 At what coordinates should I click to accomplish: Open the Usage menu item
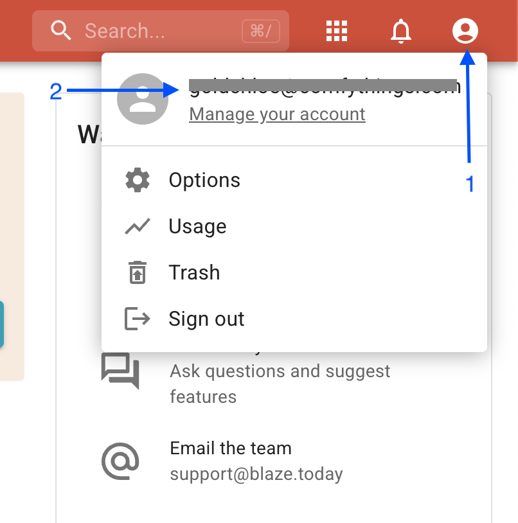tap(197, 227)
